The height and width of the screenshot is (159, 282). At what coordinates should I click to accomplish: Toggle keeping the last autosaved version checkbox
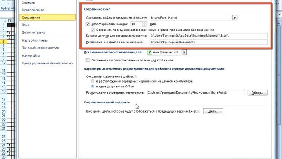click(93, 30)
